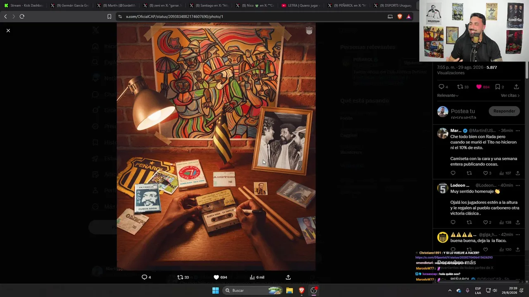Switch to the zeni en X tab
The height and width of the screenshot is (297, 529).
pos(163,5)
